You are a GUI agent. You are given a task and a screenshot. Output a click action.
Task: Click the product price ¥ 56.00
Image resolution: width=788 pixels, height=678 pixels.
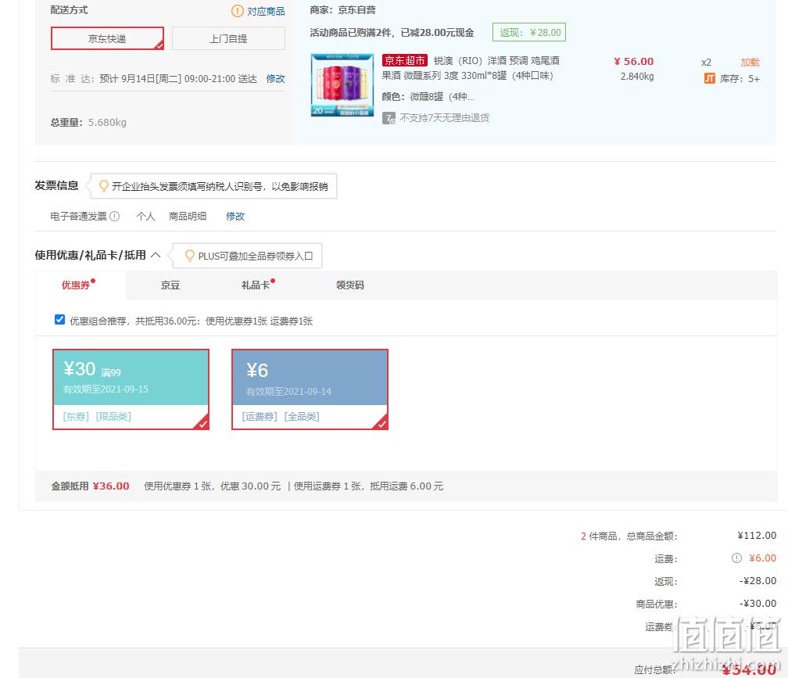click(x=634, y=61)
